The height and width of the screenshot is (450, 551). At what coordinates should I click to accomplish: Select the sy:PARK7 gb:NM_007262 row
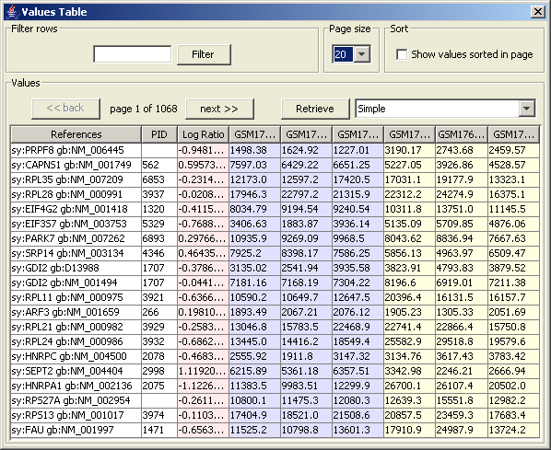275,238
